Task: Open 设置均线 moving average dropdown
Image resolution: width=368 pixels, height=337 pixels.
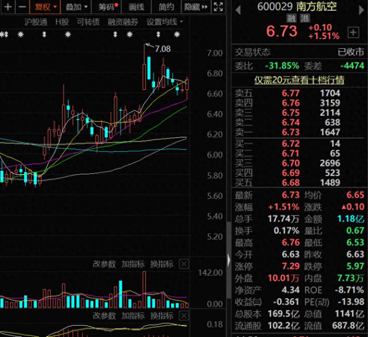Action: [x=165, y=22]
